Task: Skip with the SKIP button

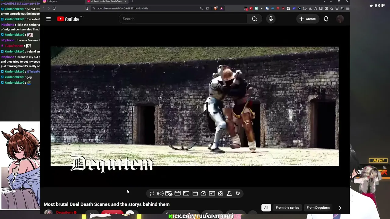Action: click(x=377, y=6)
